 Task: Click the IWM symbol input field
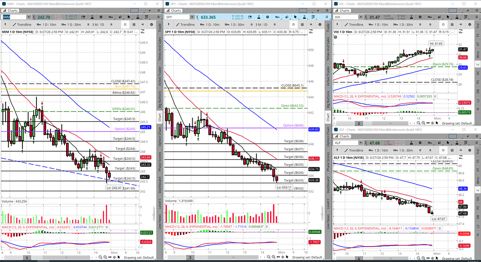[x=13, y=17]
